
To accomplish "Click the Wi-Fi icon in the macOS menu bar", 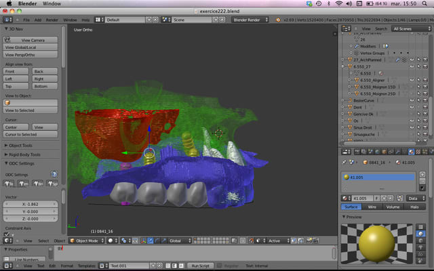I will (338, 3).
